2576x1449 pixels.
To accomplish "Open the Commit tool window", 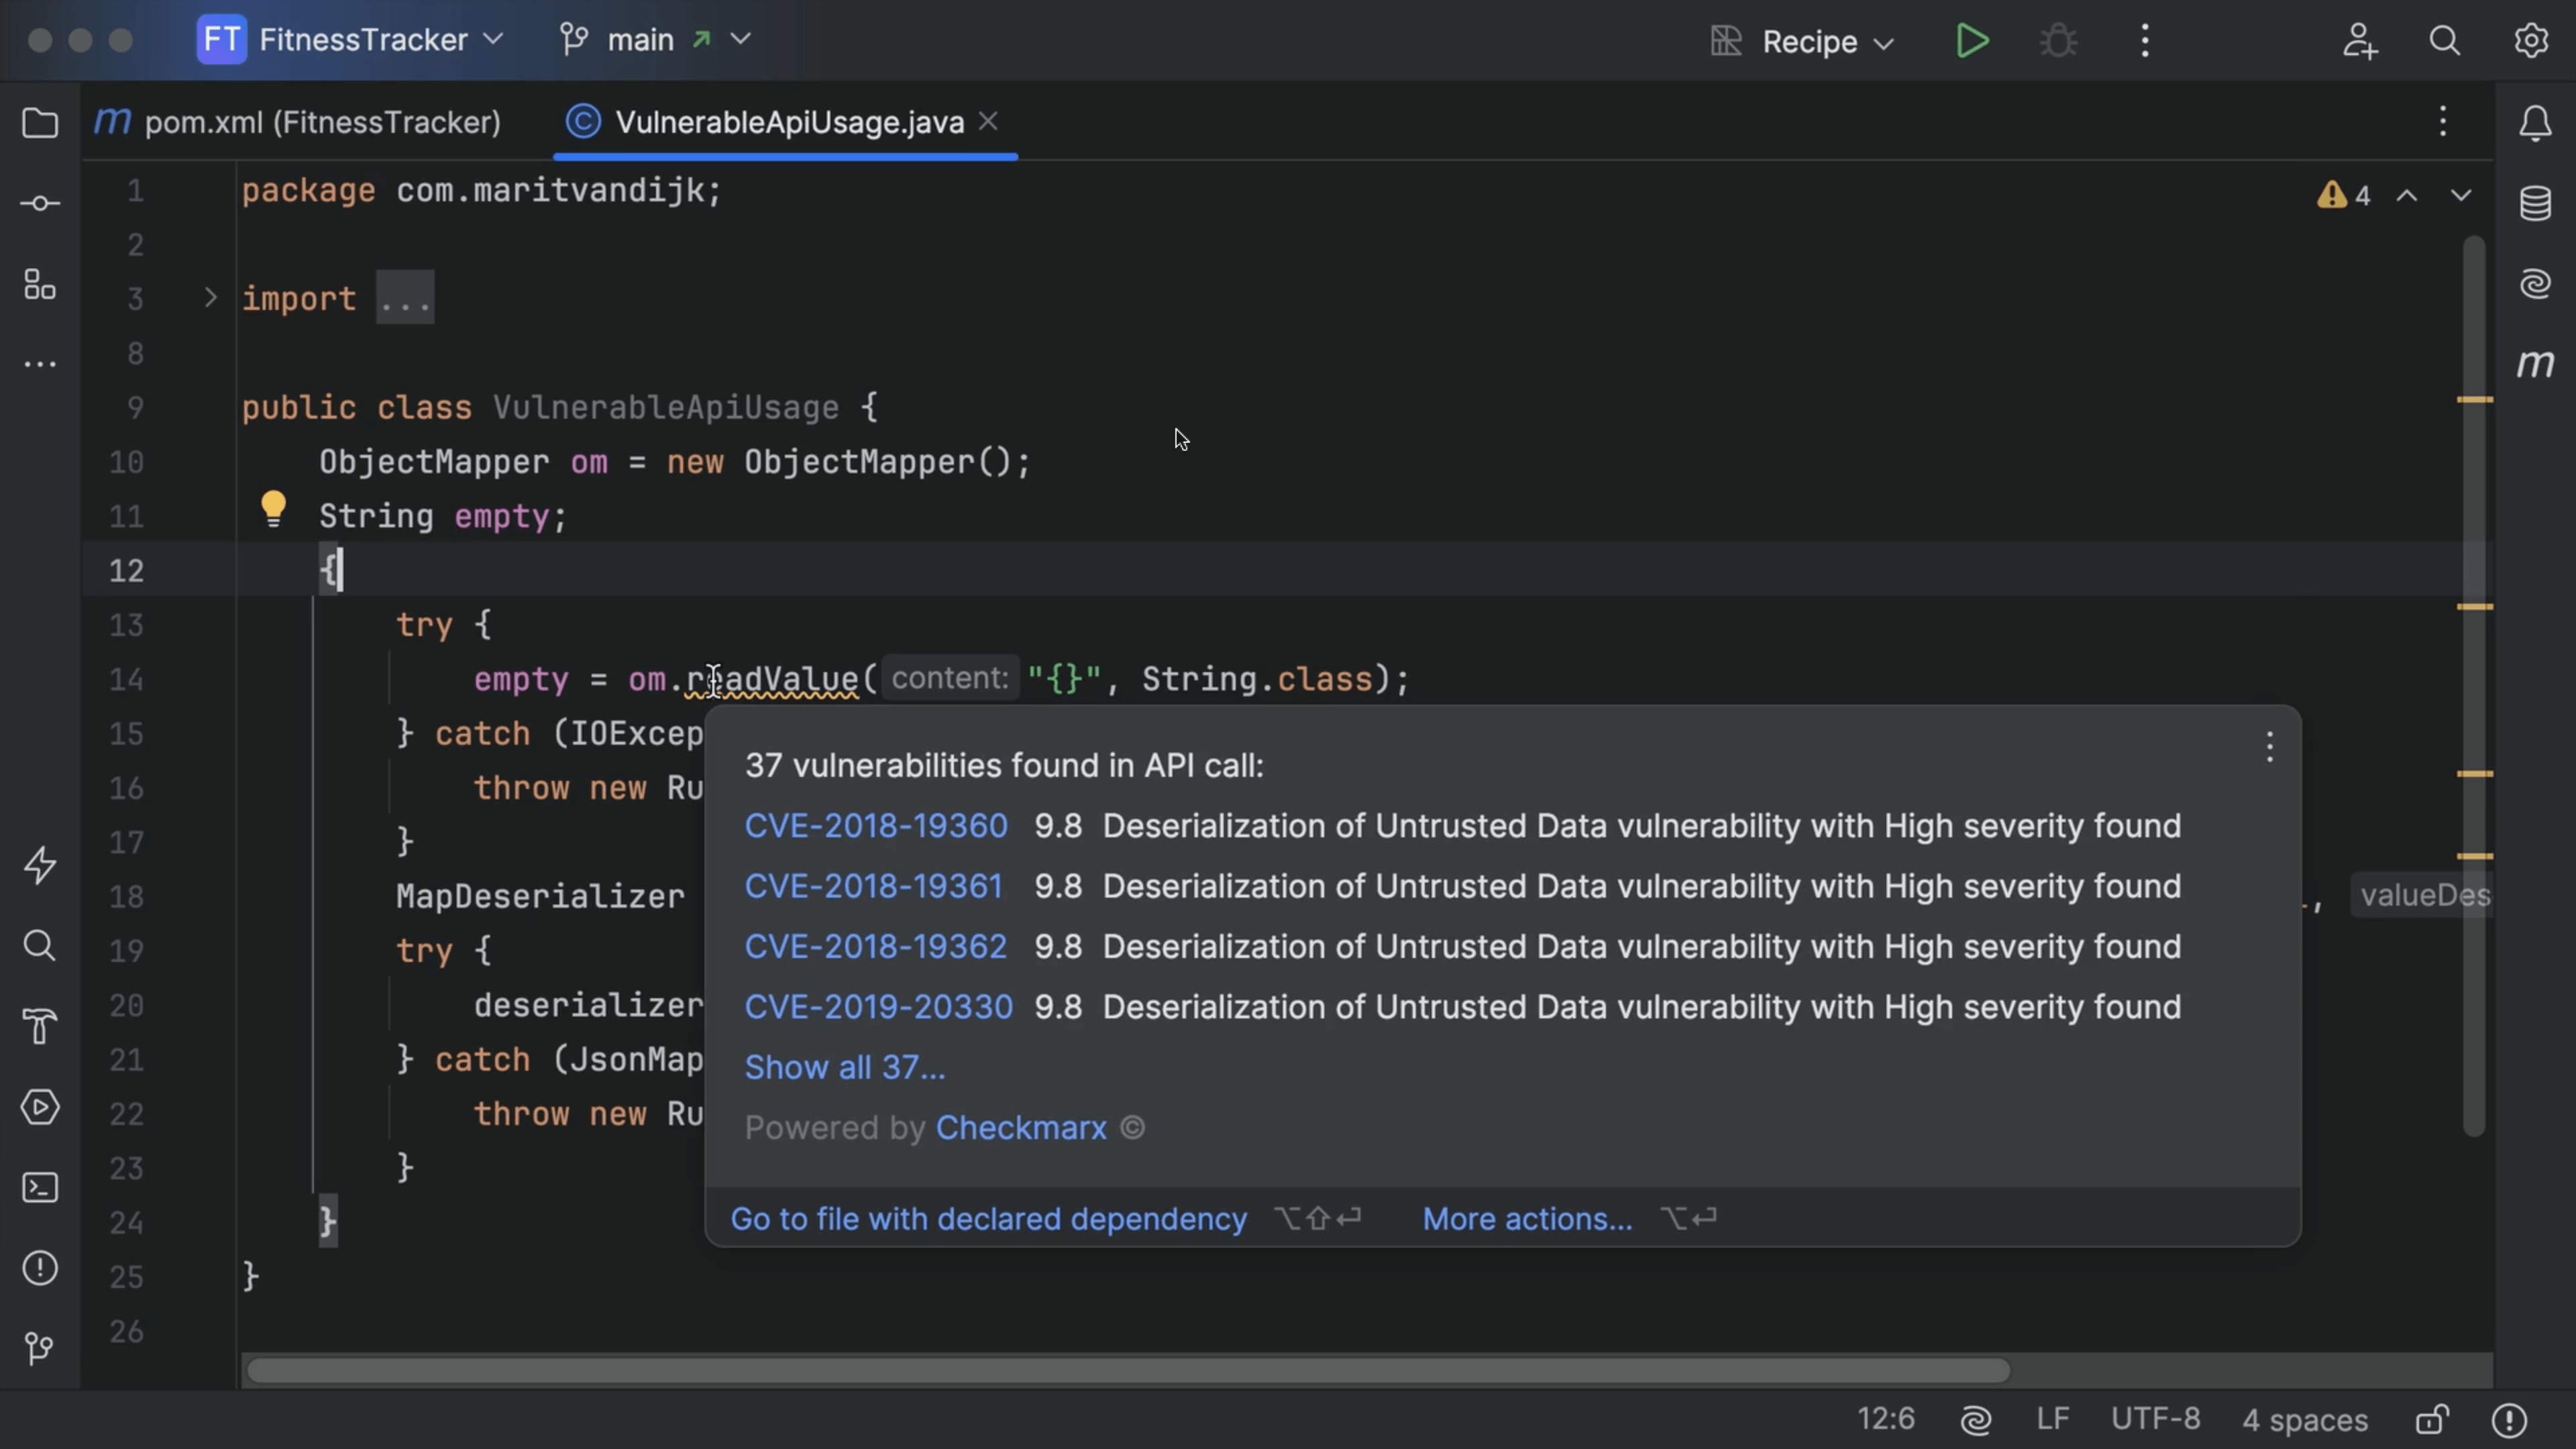I will [40, 203].
